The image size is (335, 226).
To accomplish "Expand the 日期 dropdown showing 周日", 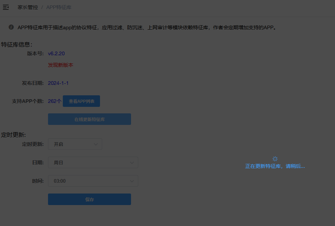I will (93, 162).
